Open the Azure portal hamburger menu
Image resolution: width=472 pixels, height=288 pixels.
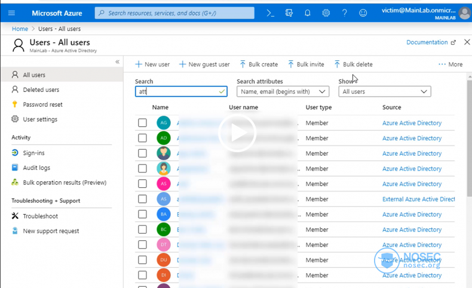pyautogui.click(x=12, y=13)
